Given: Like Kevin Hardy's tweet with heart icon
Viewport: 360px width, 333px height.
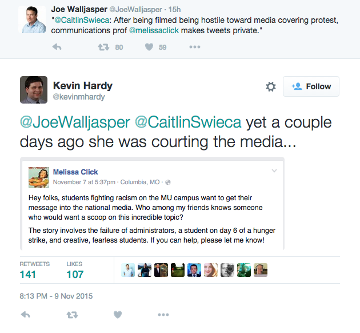Looking at the screenshot, I should pos(118,315).
